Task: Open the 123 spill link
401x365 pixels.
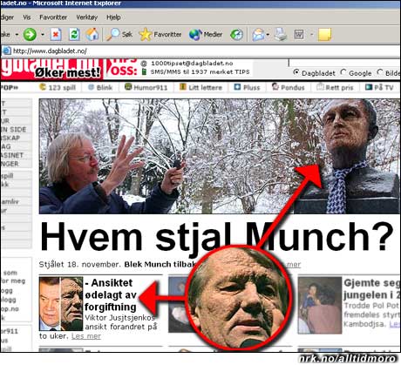Action: (62, 87)
